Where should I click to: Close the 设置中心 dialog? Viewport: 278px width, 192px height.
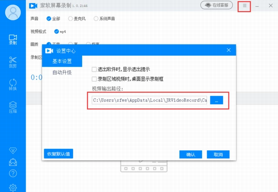[229, 50]
